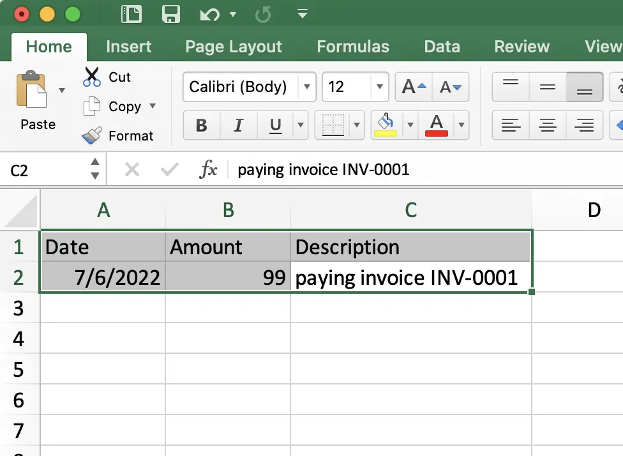Select Bottom Align icon

pyautogui.click(x=585, y=87)
